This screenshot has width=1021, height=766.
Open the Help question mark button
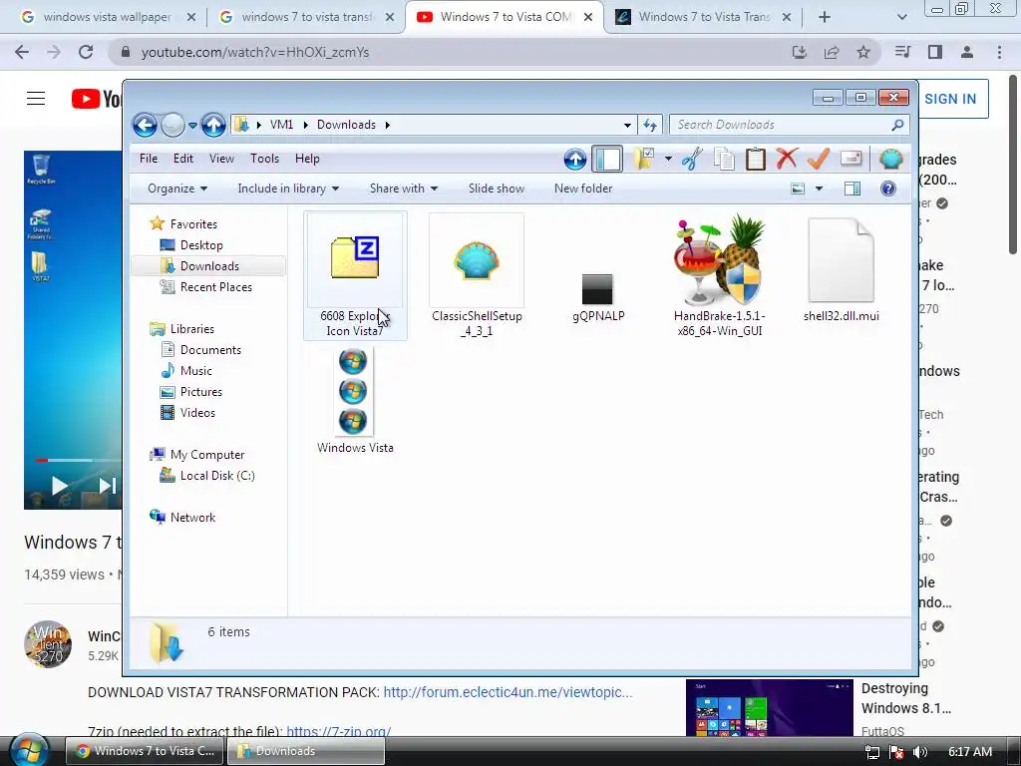888,189
